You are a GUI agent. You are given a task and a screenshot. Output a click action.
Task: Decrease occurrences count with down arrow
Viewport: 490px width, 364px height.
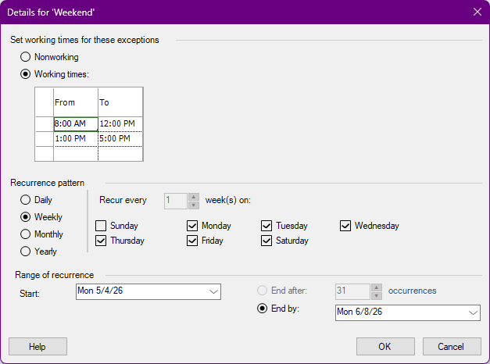coord(377,295)
